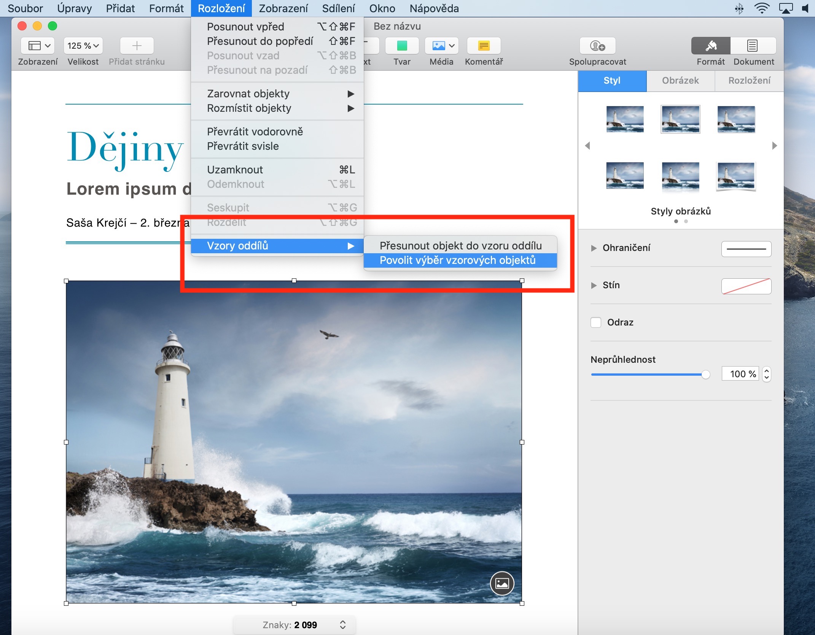Image resolution: width=815 pixels, height=635 pixels.
Task: Select the first image style thumbnail
Action: click(x=625, y=119)
